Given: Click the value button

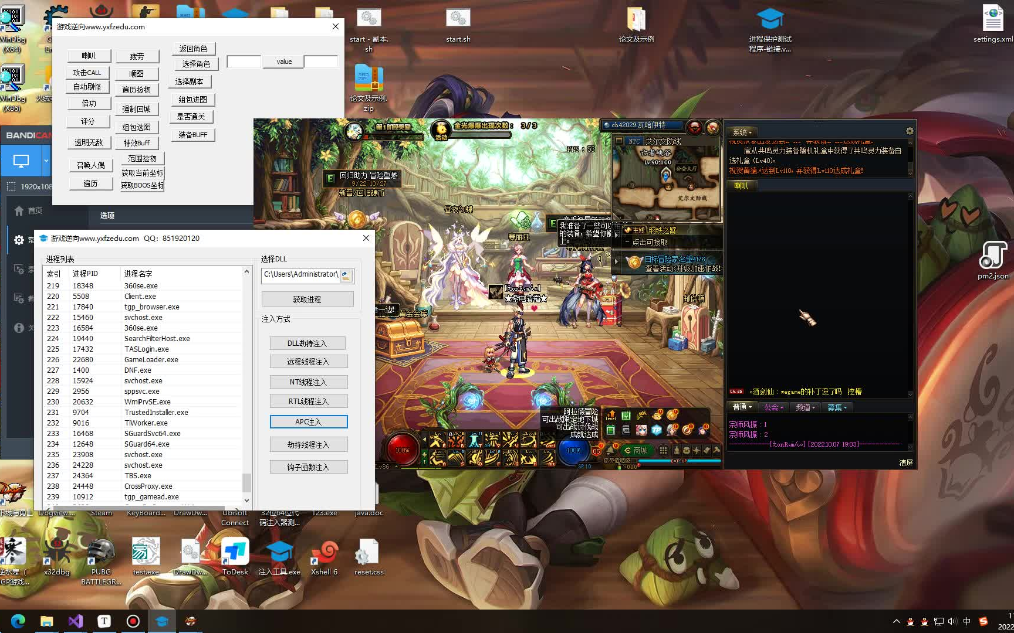Looking at the screenshot, I should (x=284, y=62).
